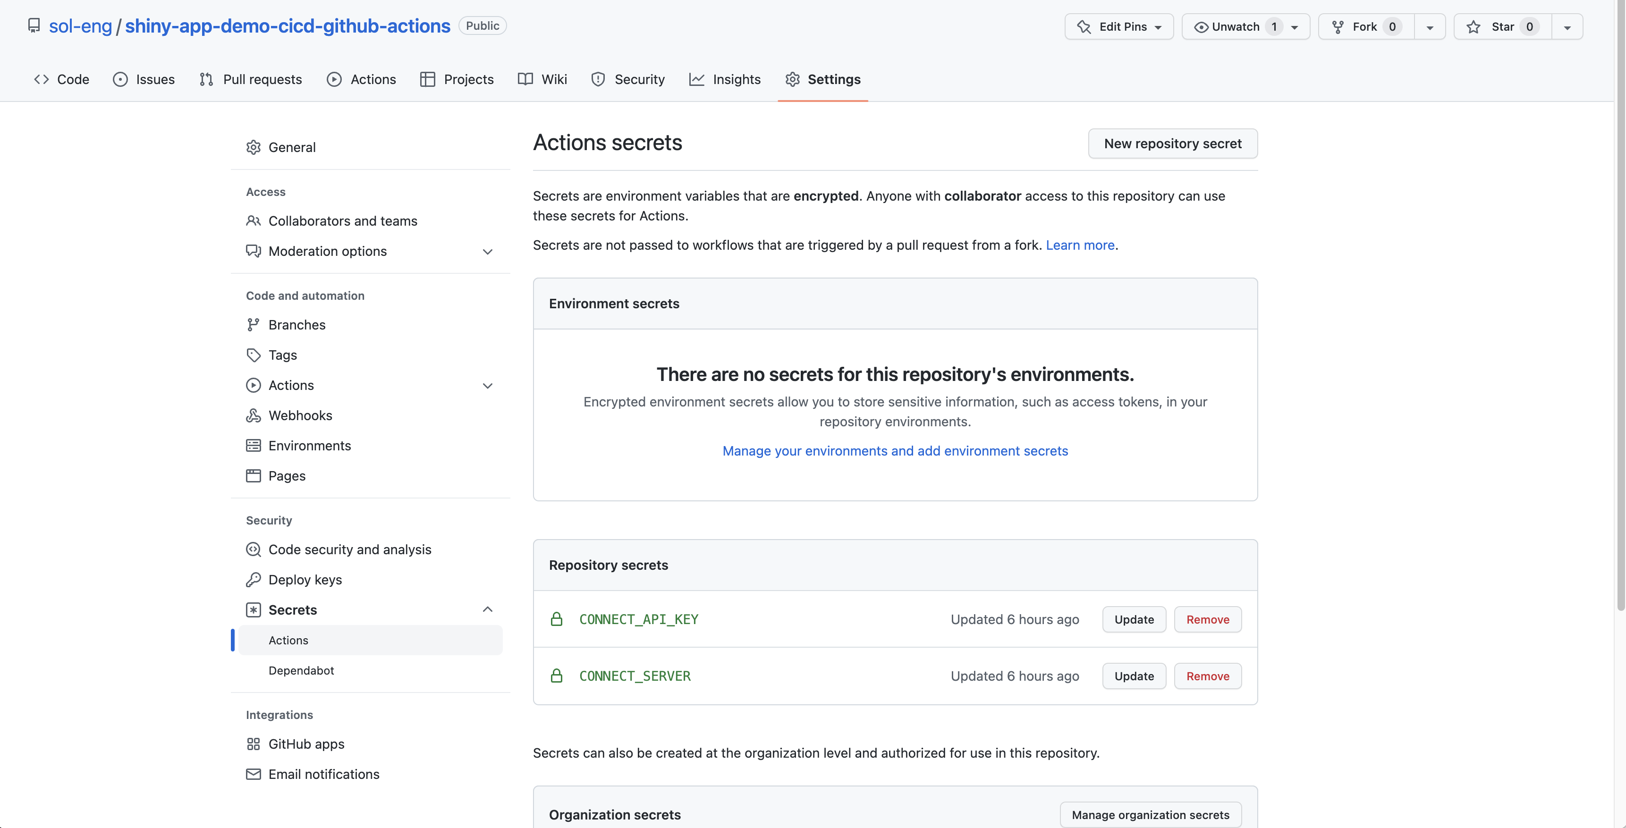Open Manage your environments and add environment secrets link
Image resolution: width=1626 pixels, height=828 pixels.
pos(895,451)
